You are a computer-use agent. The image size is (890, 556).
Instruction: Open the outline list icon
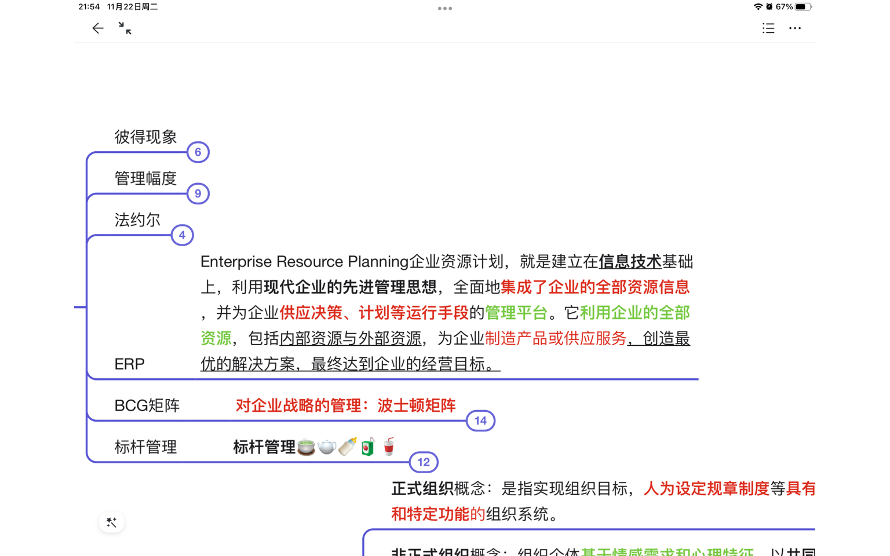[x=768, y=28]
